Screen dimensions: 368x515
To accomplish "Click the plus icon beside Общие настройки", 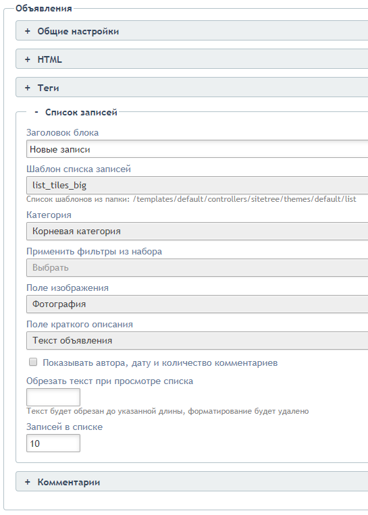I will click(x=28, y=31).
